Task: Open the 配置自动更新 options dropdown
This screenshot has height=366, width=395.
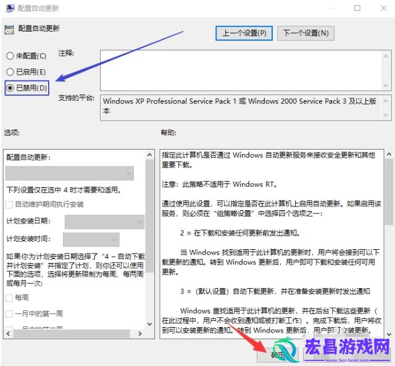Action: pos(70,173)
